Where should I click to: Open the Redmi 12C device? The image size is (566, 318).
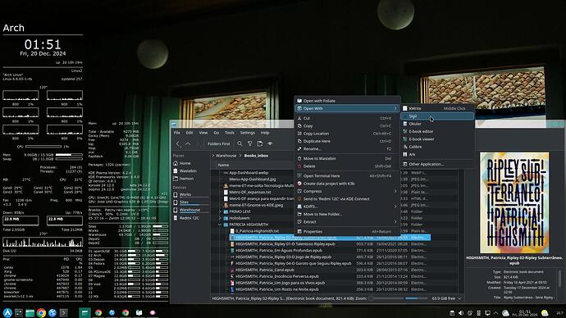coord(190,218)
